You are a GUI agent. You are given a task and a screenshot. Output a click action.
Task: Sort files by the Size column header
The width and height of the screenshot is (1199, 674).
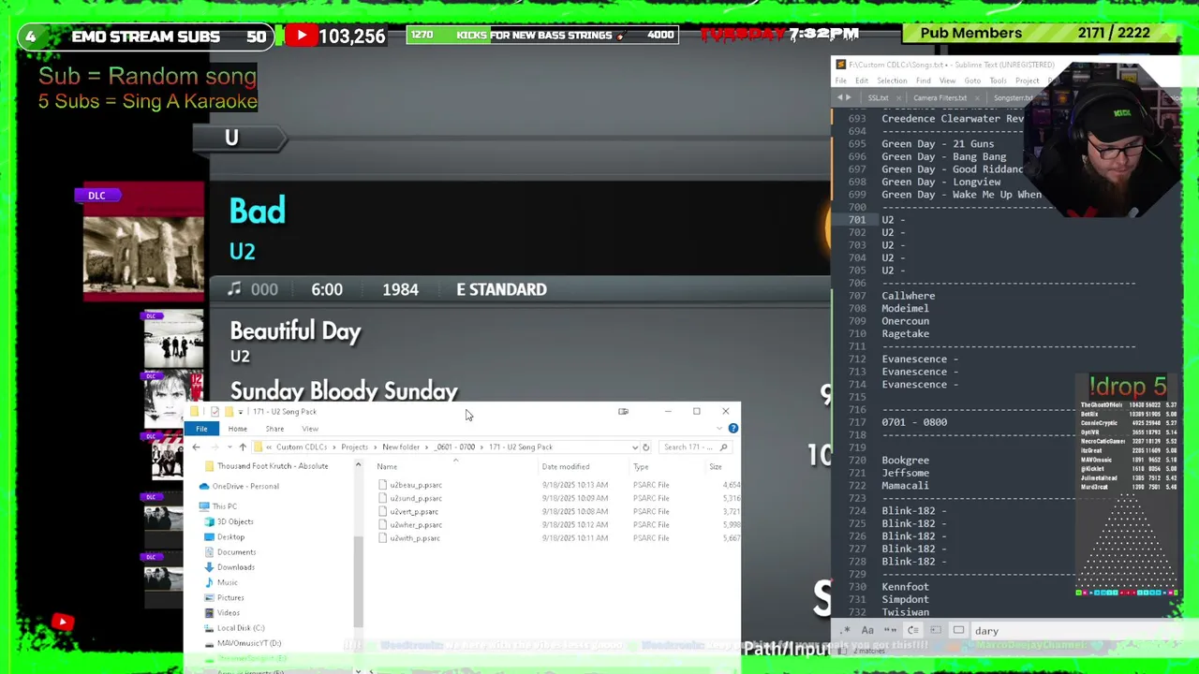pyautogui.click(x=716, y=467)
